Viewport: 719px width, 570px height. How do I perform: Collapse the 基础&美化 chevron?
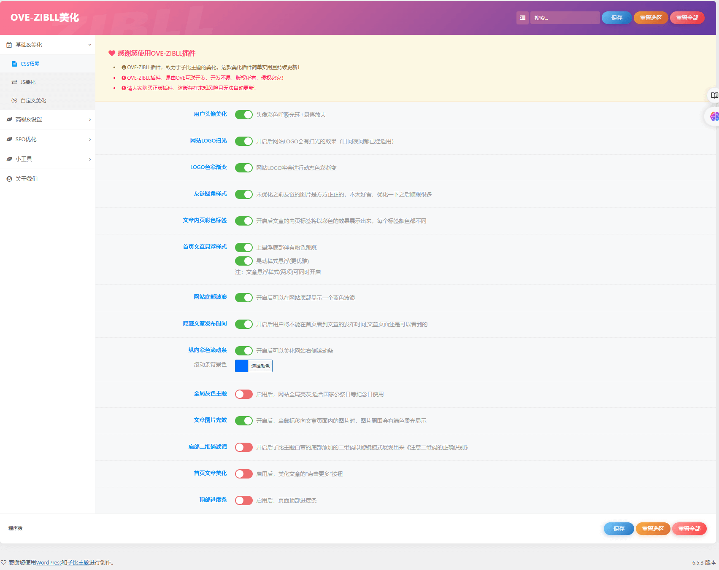(89, 45)
